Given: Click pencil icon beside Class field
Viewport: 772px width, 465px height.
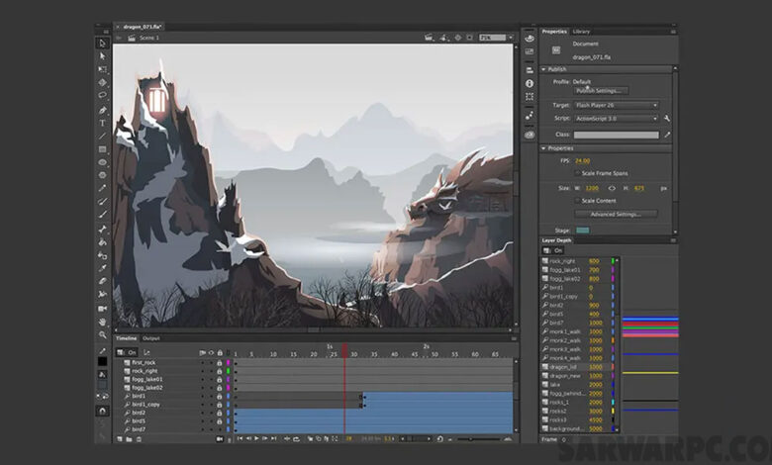Looking at the screenshot, I should pos(667,135).
